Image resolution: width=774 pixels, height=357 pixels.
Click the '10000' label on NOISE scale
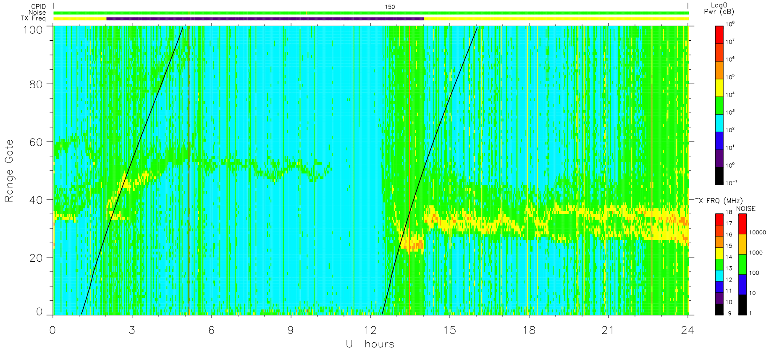pyautogui.click(x=758, y=232)
